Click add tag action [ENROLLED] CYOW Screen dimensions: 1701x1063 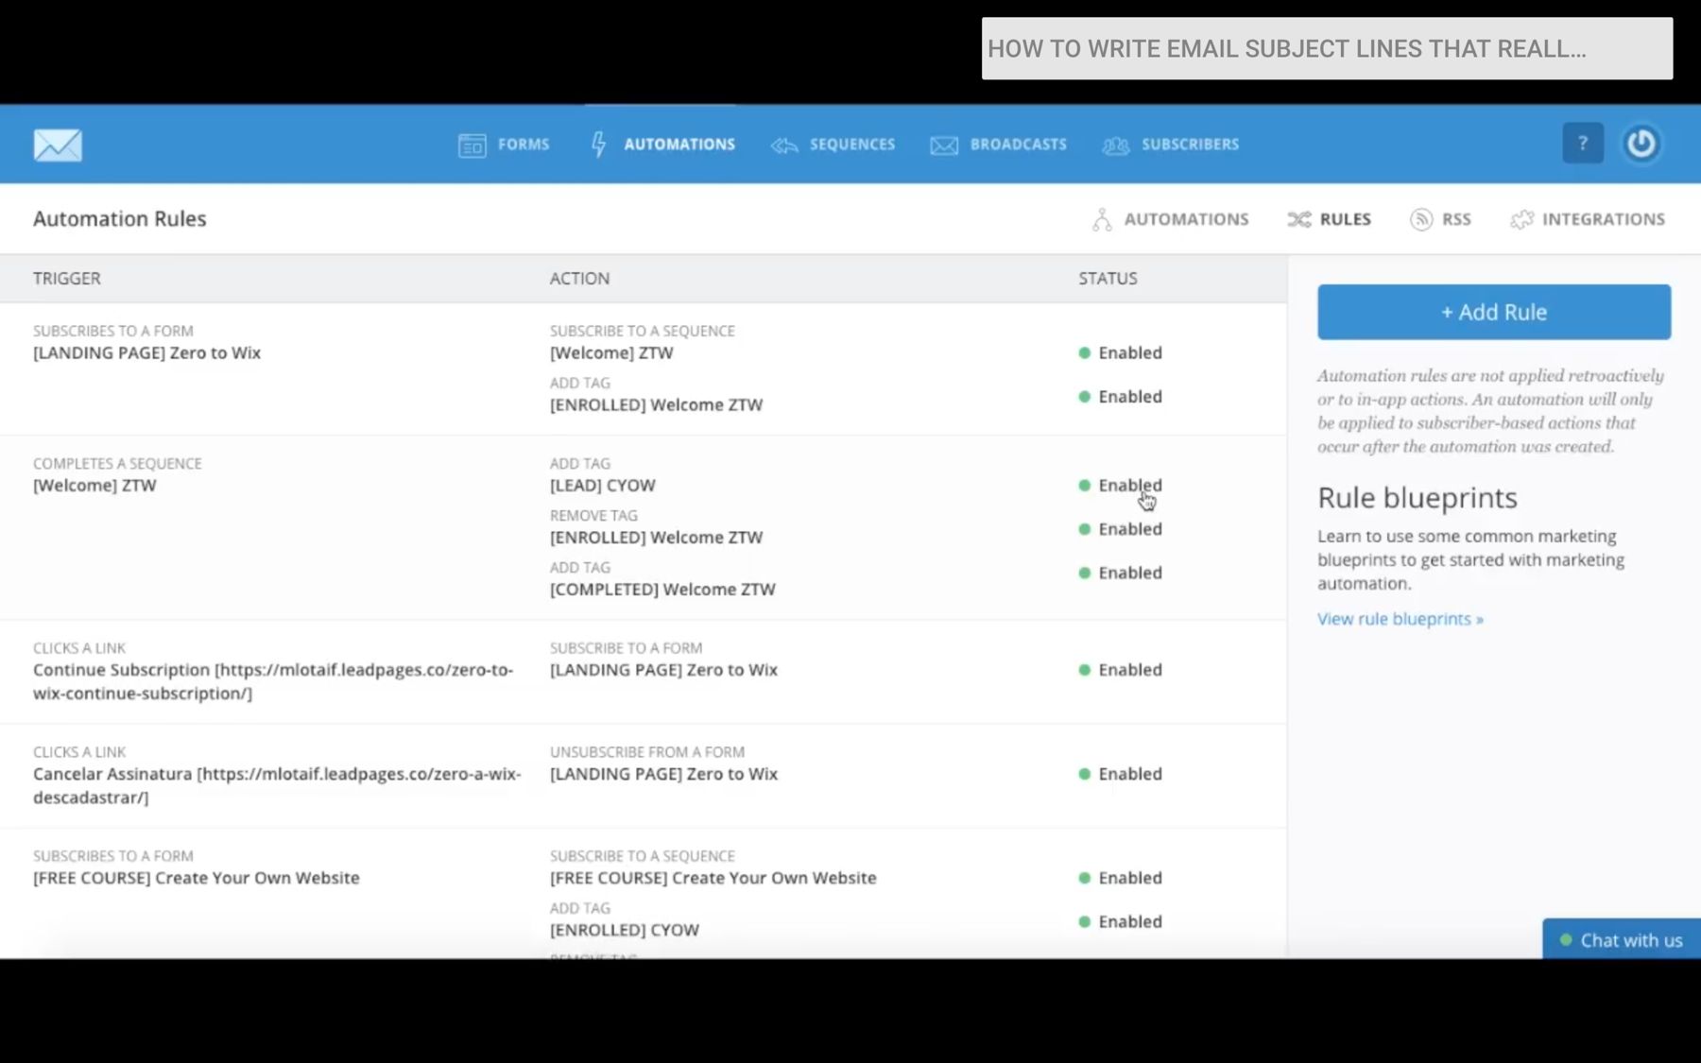click(625, 930)
